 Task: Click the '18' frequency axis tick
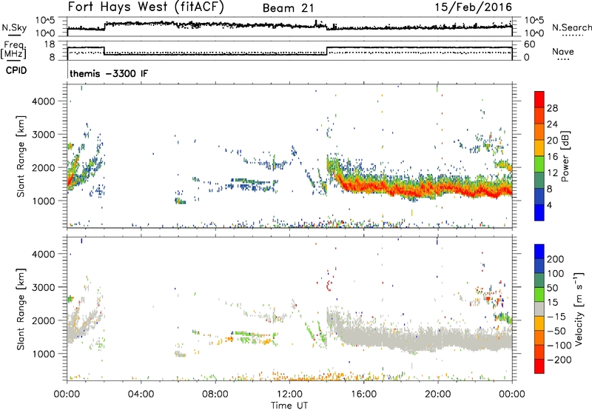pyautogui.click(x=50, y=44)
